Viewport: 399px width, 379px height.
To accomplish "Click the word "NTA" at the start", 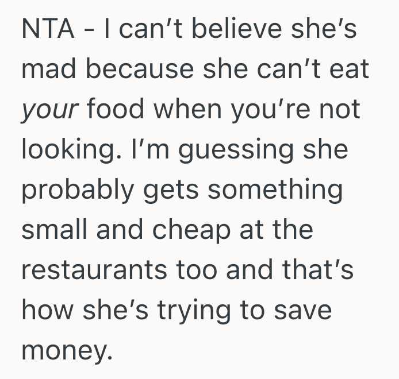I will click(x=47, y=30).
